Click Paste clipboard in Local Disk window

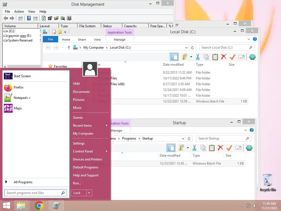coord(215,57)
